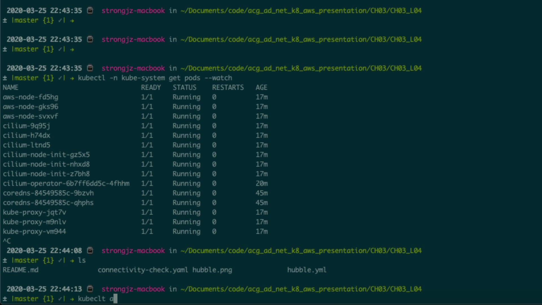Click the prompt arrow before the ls command
This screenshot has height=305, width=542.
[72, 260]
